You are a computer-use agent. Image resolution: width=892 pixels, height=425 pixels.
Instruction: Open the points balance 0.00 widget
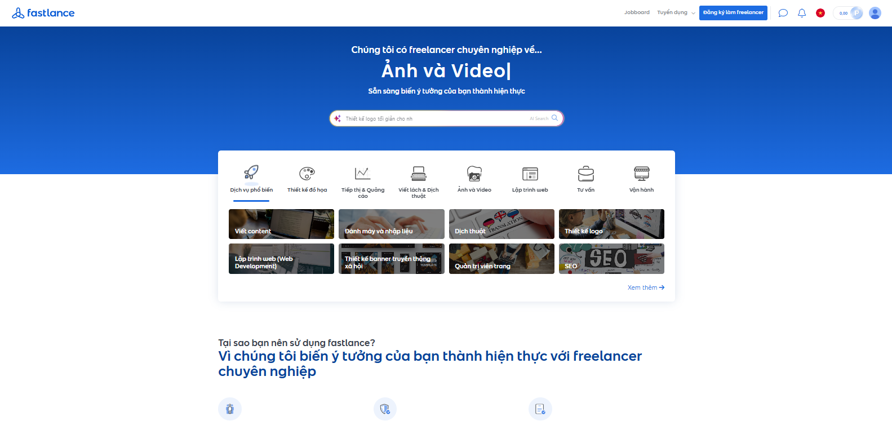click(848, 13)
